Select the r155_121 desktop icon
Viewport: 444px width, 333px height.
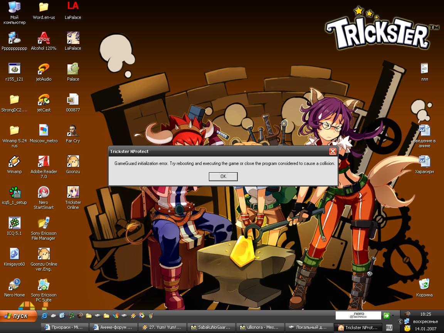pos(14,72)
